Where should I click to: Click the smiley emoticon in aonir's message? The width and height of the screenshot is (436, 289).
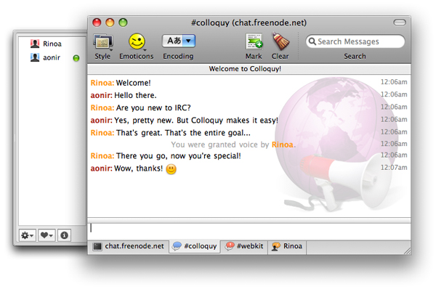[171, 169]
